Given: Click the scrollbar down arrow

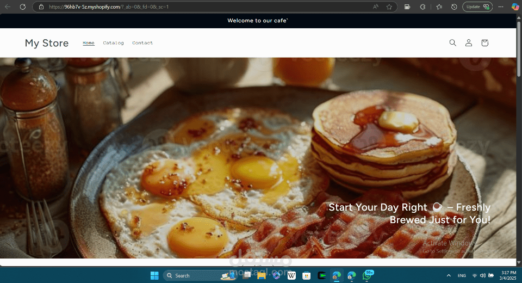Looking at the screenshot, I should pyautogui.click(x=519, y=262).
